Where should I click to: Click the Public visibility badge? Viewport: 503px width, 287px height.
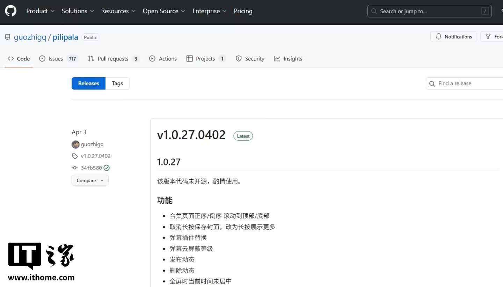click(x=90, y=37)
